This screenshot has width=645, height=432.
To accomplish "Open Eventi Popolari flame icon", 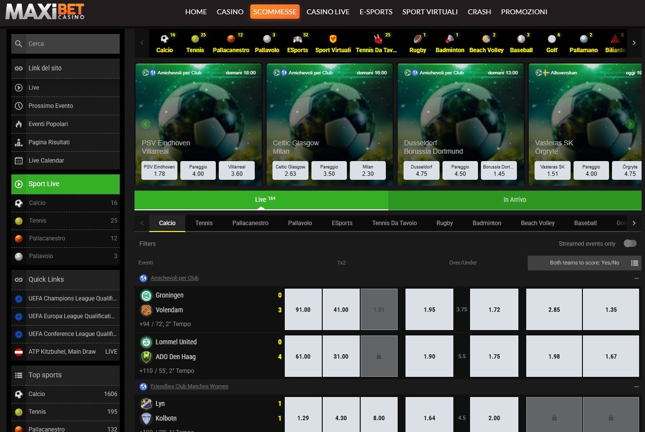I will 19,124.
